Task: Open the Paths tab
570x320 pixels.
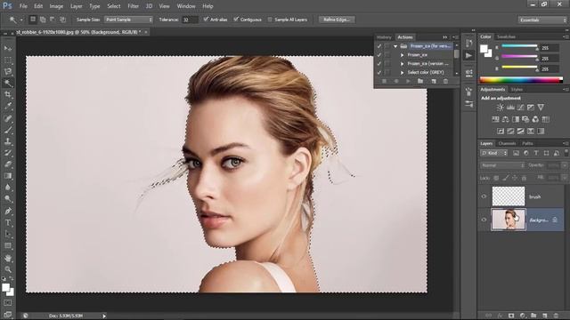Action: click(x=527, y=143)
